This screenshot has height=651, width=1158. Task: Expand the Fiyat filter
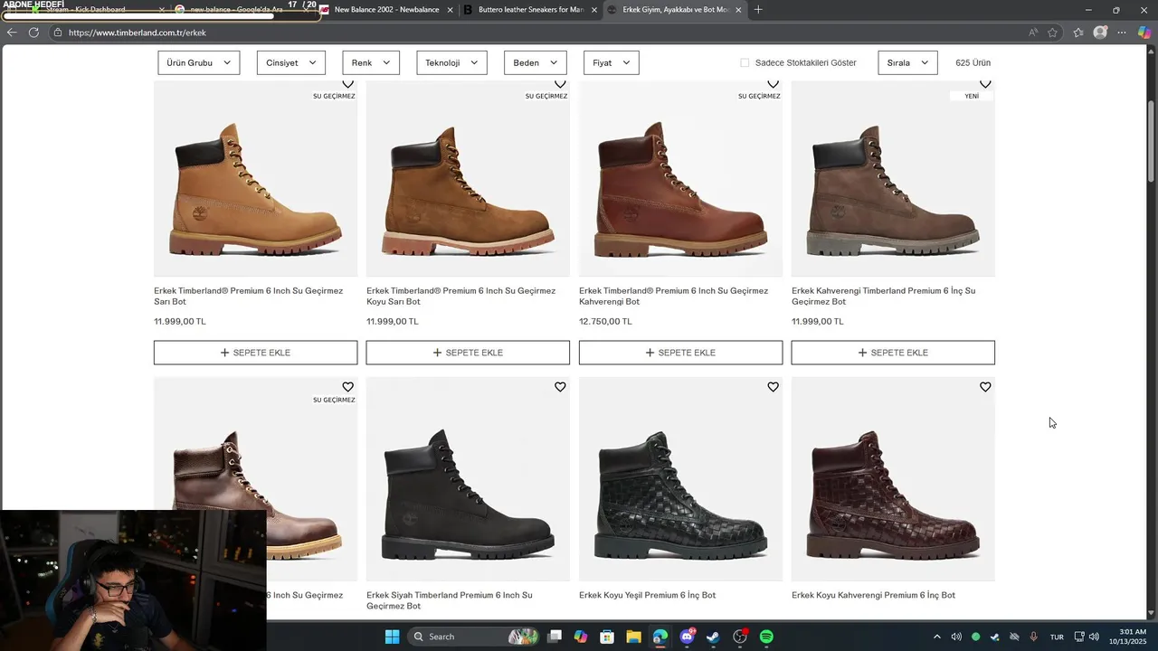coord(612,62)
